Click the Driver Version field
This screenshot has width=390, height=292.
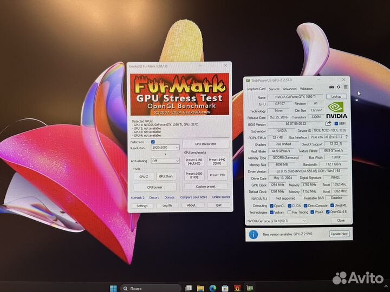coord(308,171)
